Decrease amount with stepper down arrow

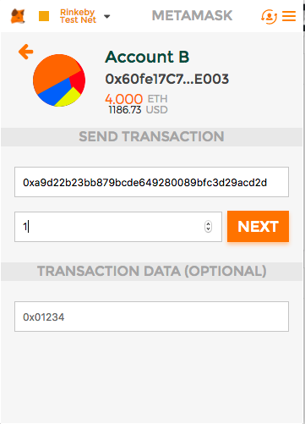coord(208,229)
